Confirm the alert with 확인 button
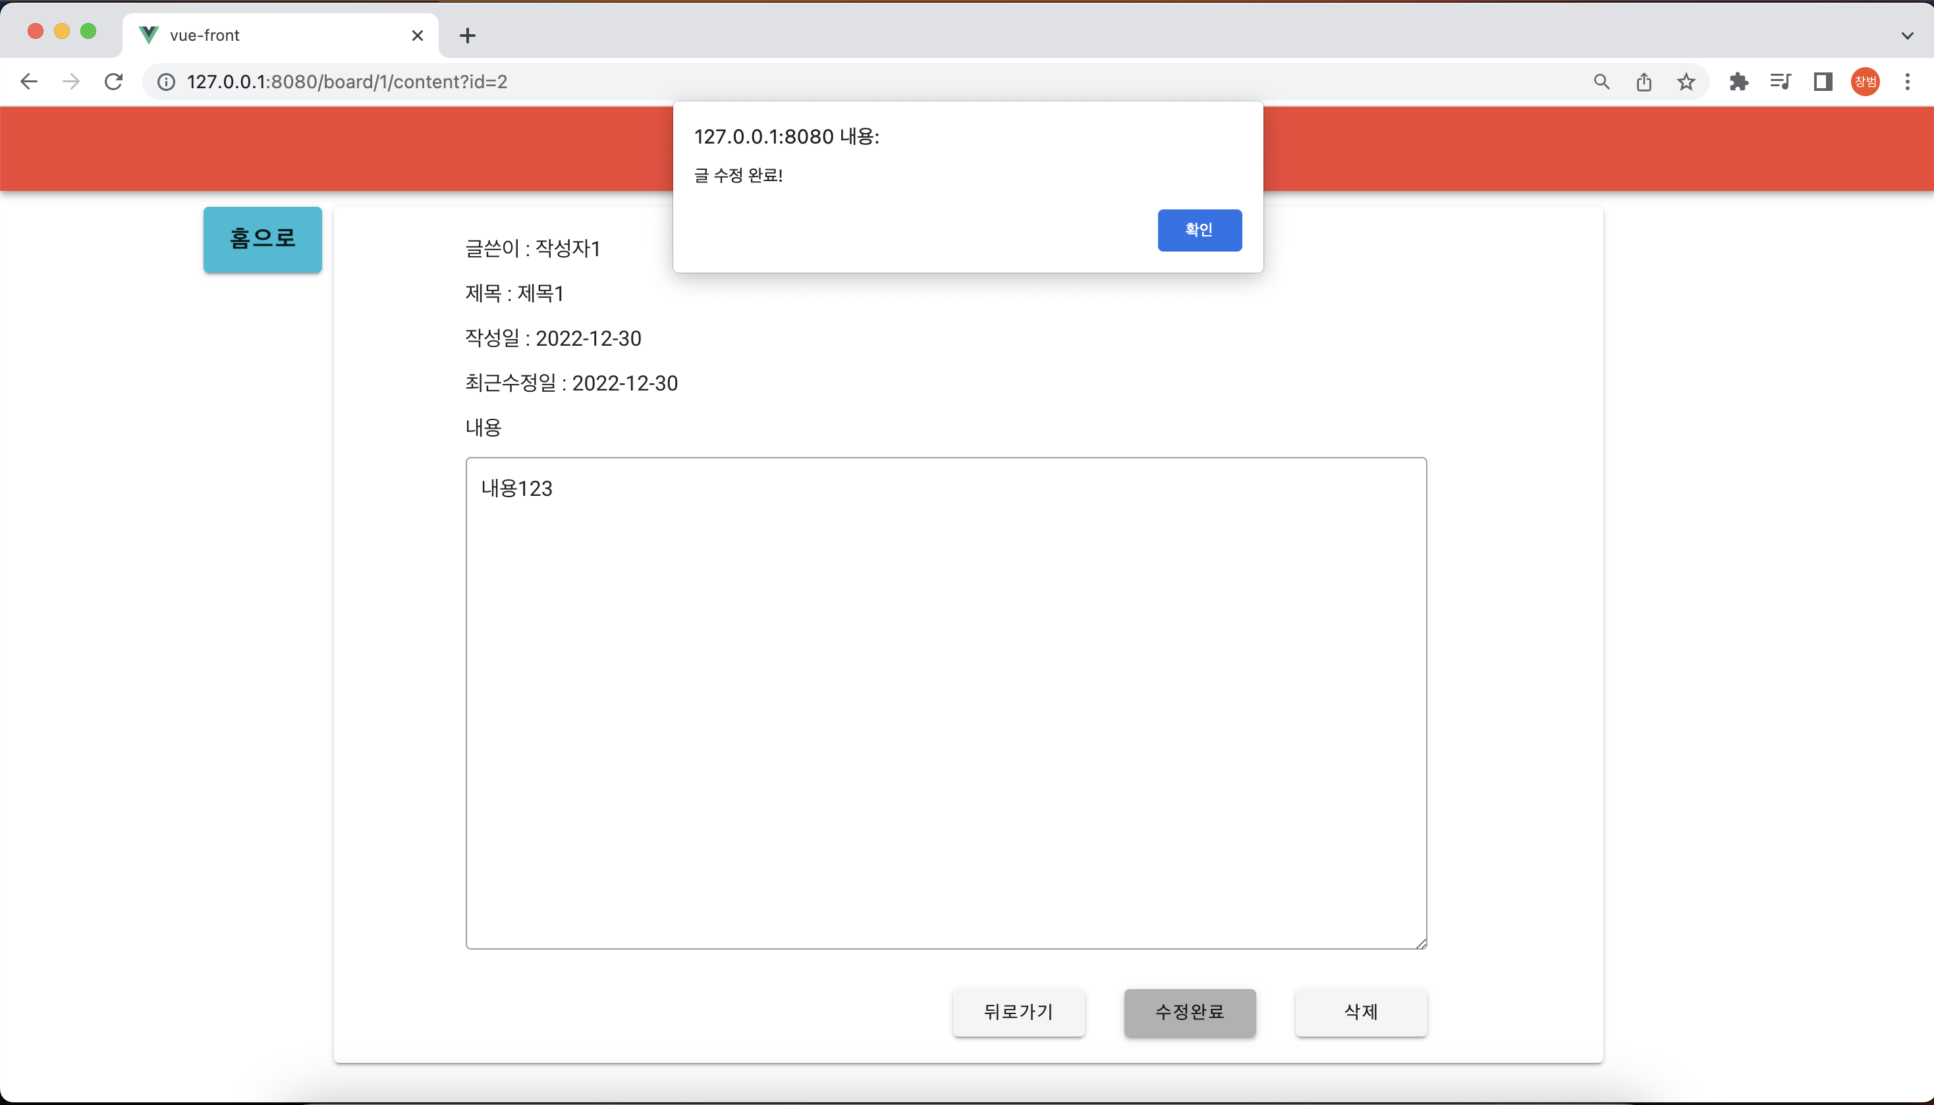 coord(1200,230)
